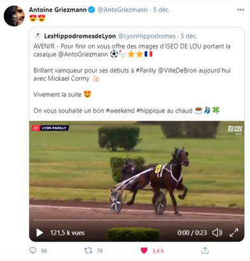This screenshot has width=250, height=261.
Task: Play the horse racing video
Action: 39,233
